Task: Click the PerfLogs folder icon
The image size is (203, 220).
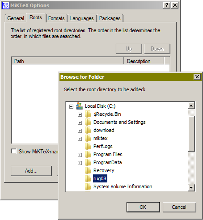Action: point(88,146)
